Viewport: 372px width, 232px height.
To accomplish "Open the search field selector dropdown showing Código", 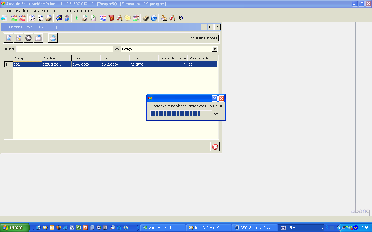I will (x=169, y=49).
